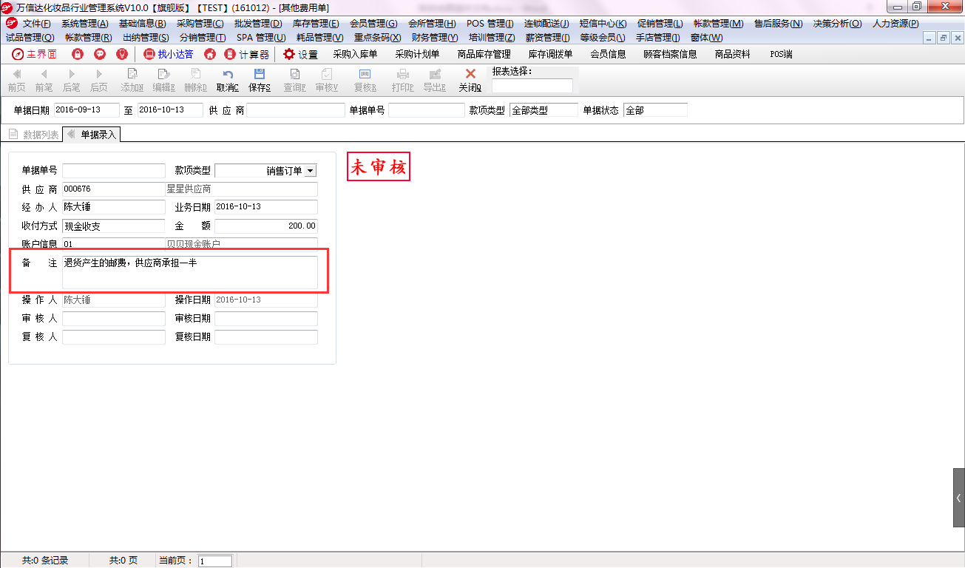Viewport: 965px width, 568px height.
Task: Click the 导出 export toolbar icon
Action: [x=435, y=81]
